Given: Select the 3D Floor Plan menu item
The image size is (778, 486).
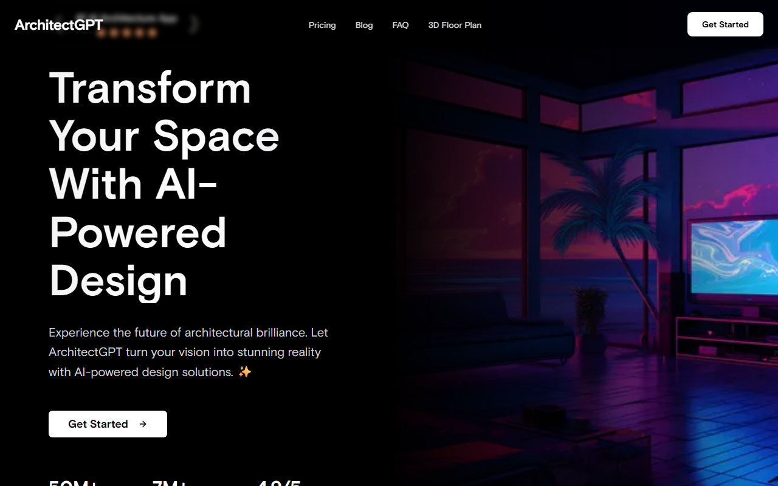Looking at the screenshot, I should click(x=455, y=25).
